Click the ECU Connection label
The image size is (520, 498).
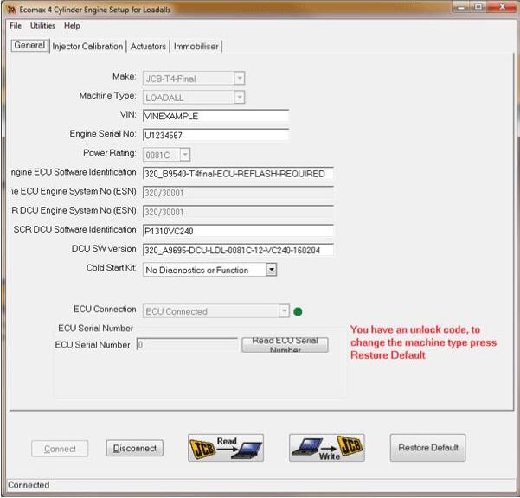tap(105, 309)
